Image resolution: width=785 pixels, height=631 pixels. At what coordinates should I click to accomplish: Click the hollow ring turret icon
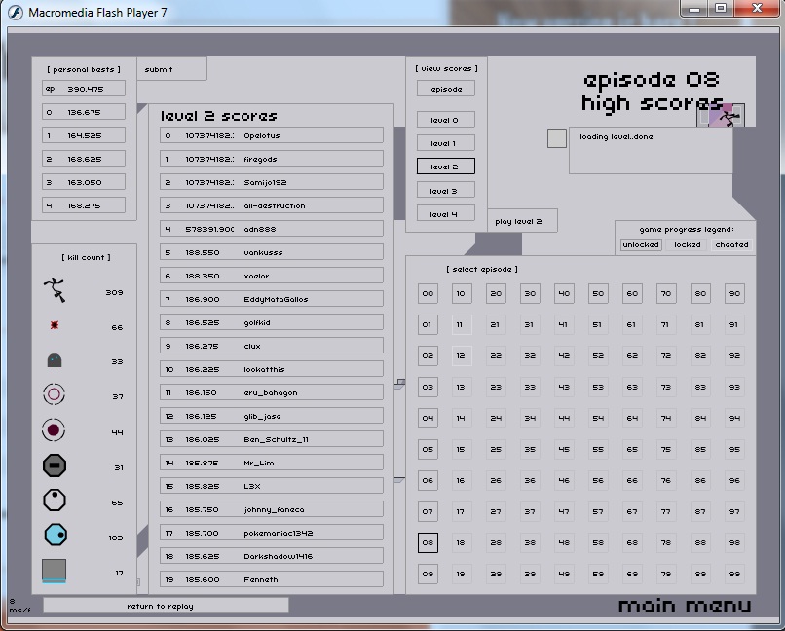pos(55,394)
